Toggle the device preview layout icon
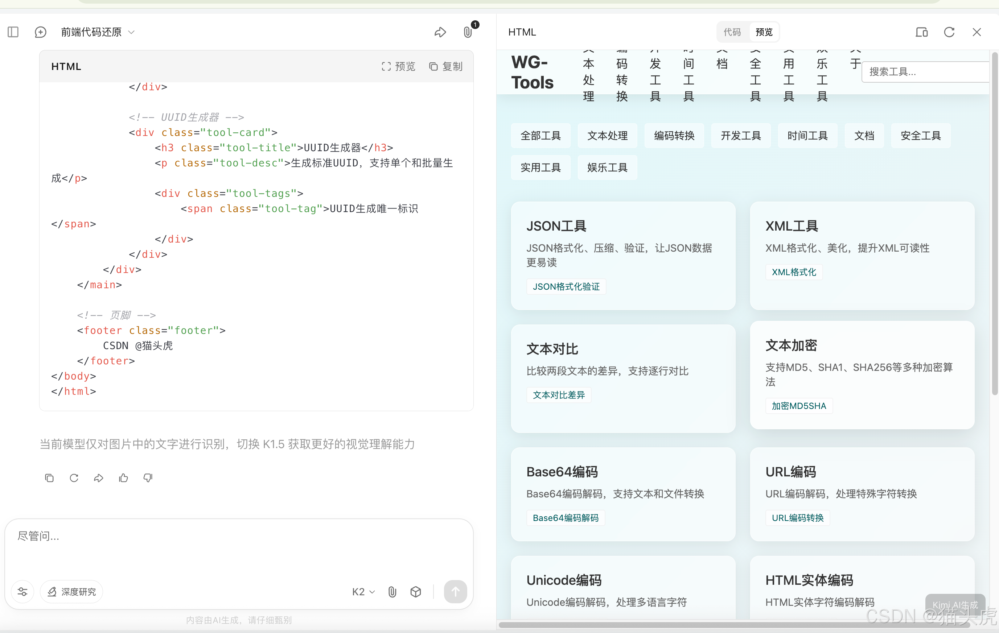The image size is (999, 633). pos(921,32)
